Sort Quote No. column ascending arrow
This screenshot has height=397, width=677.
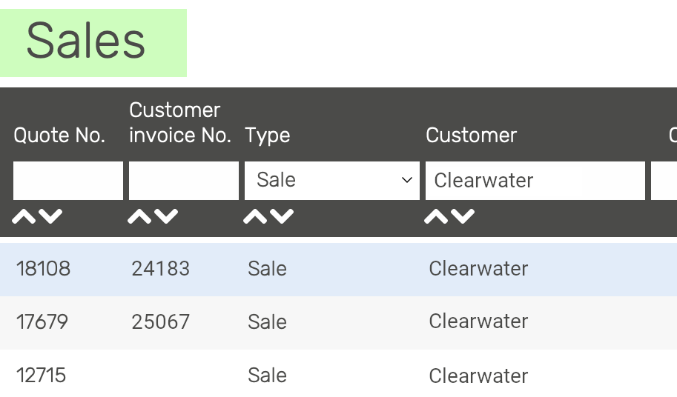pos(24,217)
